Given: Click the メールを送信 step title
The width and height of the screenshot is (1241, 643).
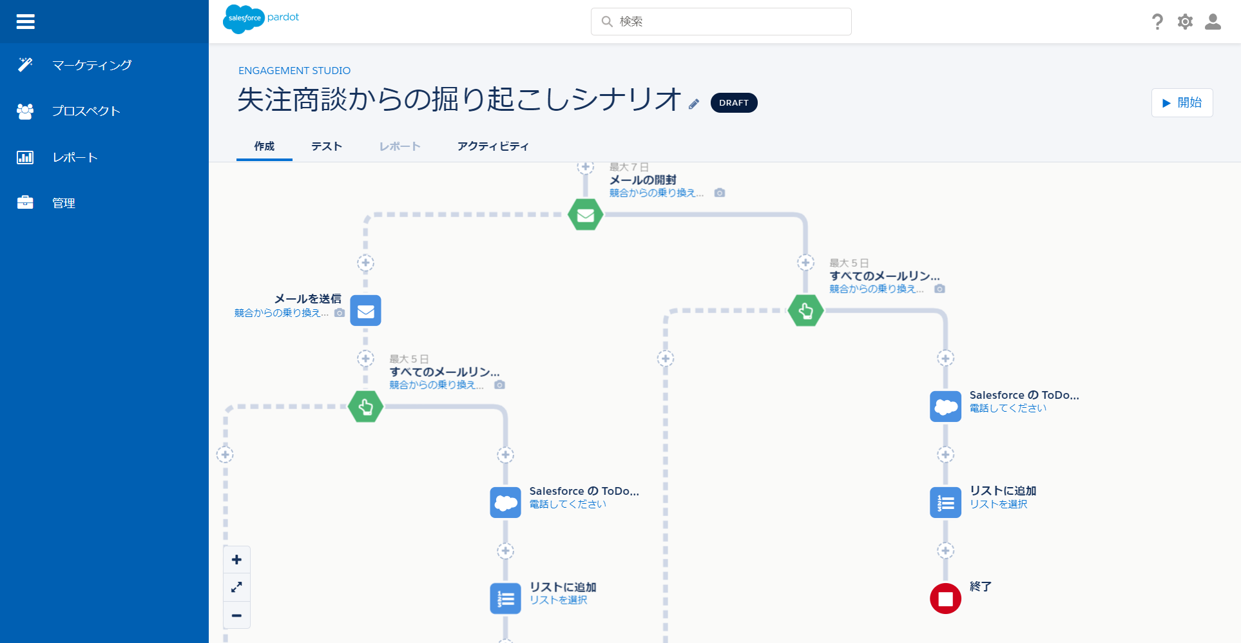Looking at the screenshot, I should [x=308, y=299].
